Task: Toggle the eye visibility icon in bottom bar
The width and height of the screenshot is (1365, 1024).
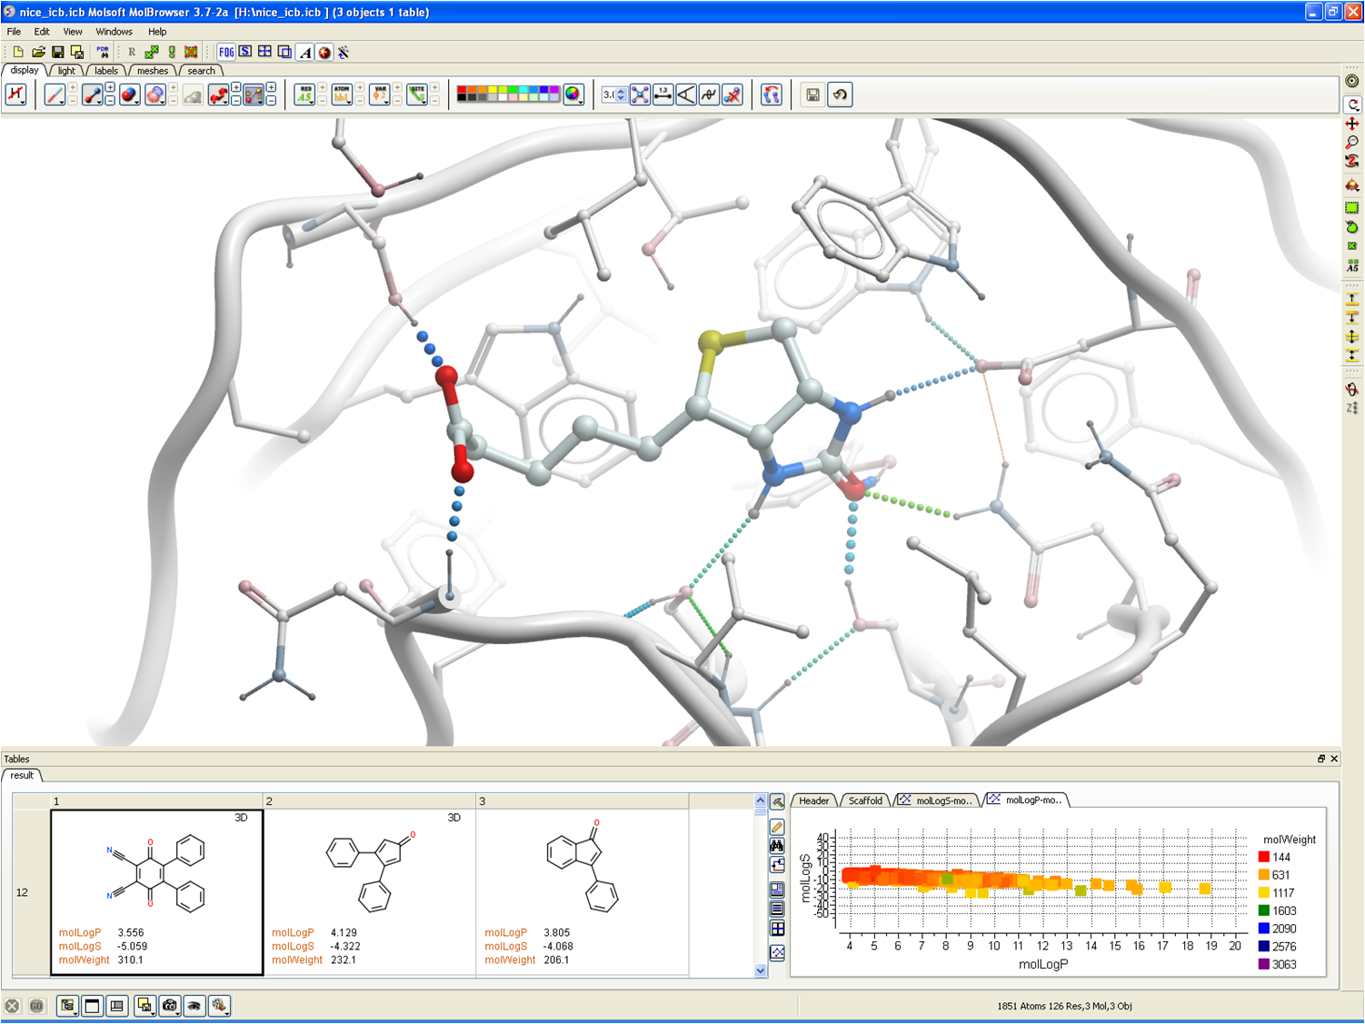Action: [194, 1006]
